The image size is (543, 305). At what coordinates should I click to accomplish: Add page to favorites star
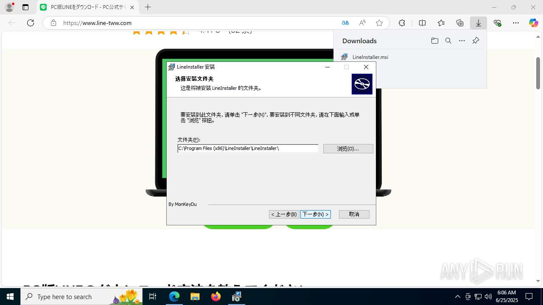(x=379, y=23)
